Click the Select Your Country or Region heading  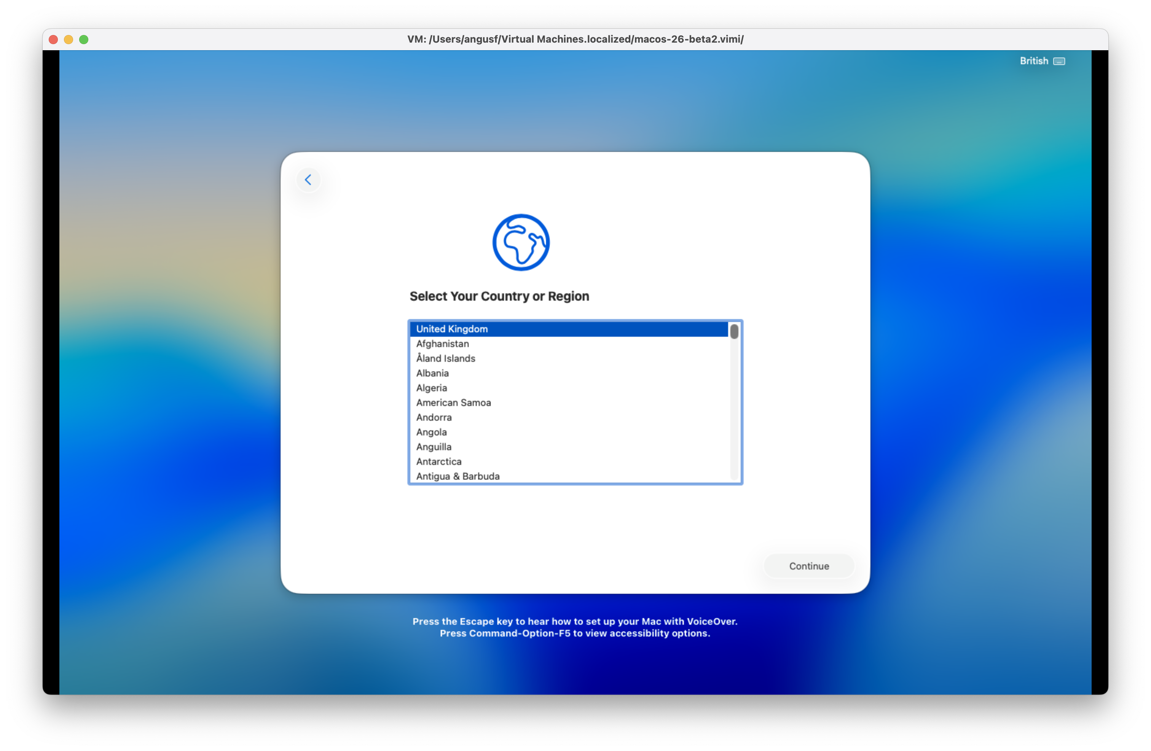coord(499,296)
